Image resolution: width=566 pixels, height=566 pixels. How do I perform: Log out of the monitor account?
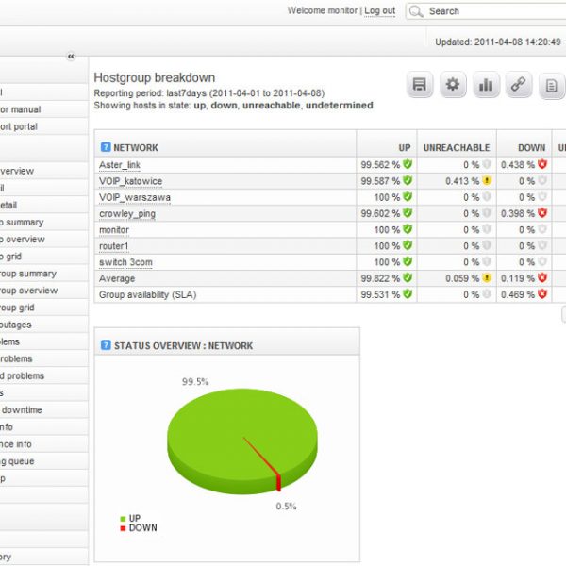pos(379,11)
